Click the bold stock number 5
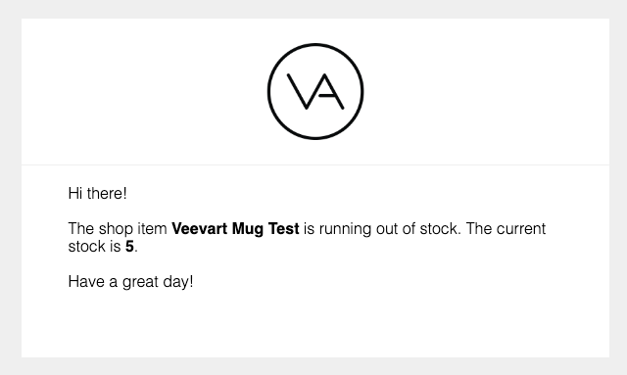Viewport: 627px width, 375px height. [129, 247]
